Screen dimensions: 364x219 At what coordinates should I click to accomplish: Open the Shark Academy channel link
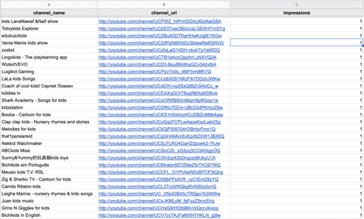(x=158, y=100)
